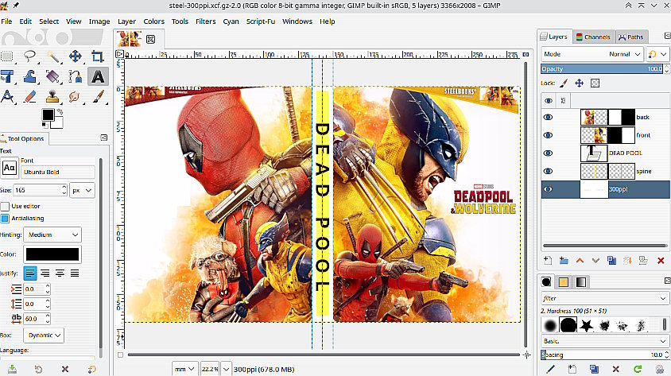Set text justification to left

(x=30, y=273)
